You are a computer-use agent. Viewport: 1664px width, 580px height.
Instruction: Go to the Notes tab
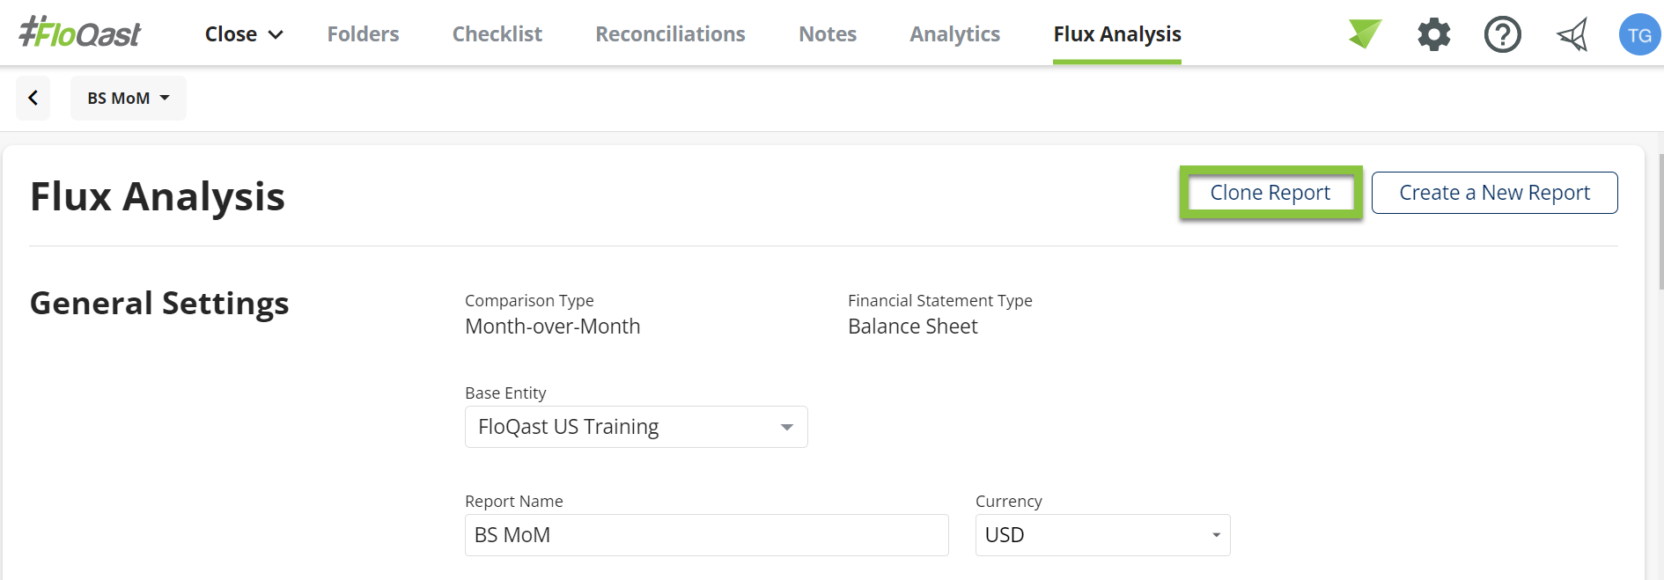828,34
